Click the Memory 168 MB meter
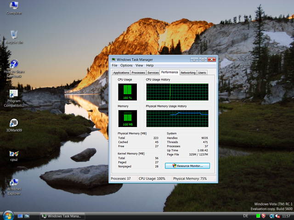 tap(128, 118)
